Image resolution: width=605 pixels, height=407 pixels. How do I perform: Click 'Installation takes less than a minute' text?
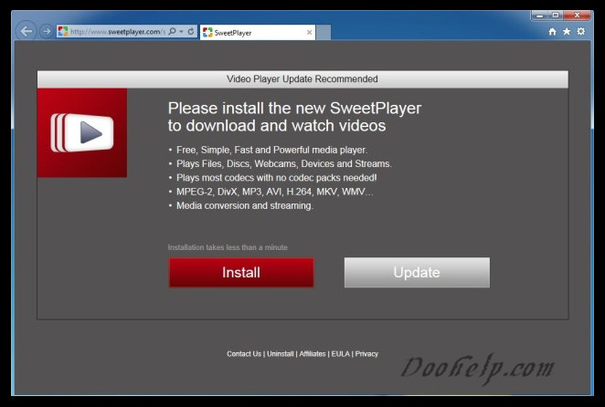pyautogui.click(x=228, y=247)
